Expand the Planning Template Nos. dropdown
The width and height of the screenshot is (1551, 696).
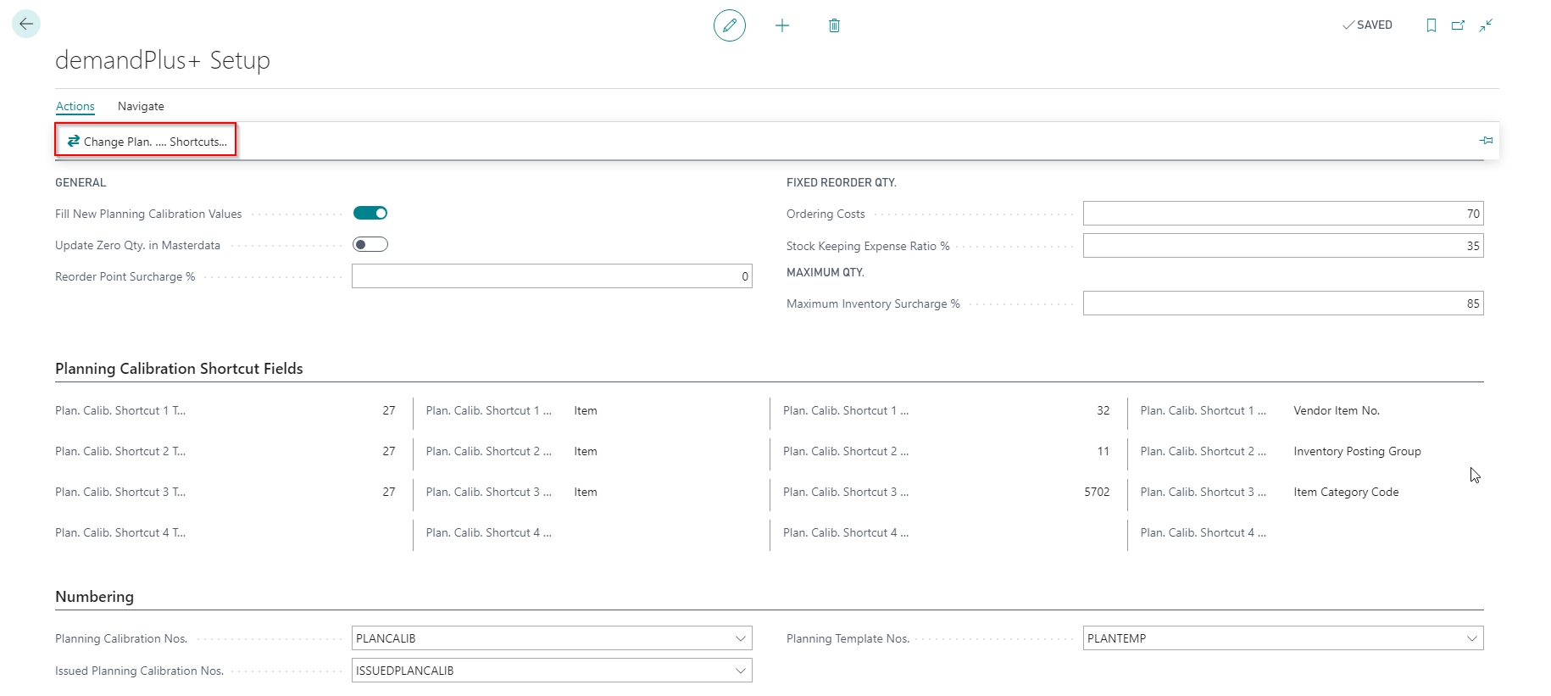(1471, 638)
